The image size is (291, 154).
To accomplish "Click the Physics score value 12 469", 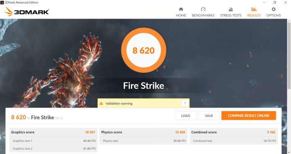I will (x=180, y=132).
